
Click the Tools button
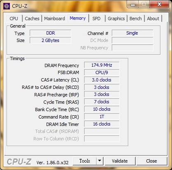tap(85, 161)
